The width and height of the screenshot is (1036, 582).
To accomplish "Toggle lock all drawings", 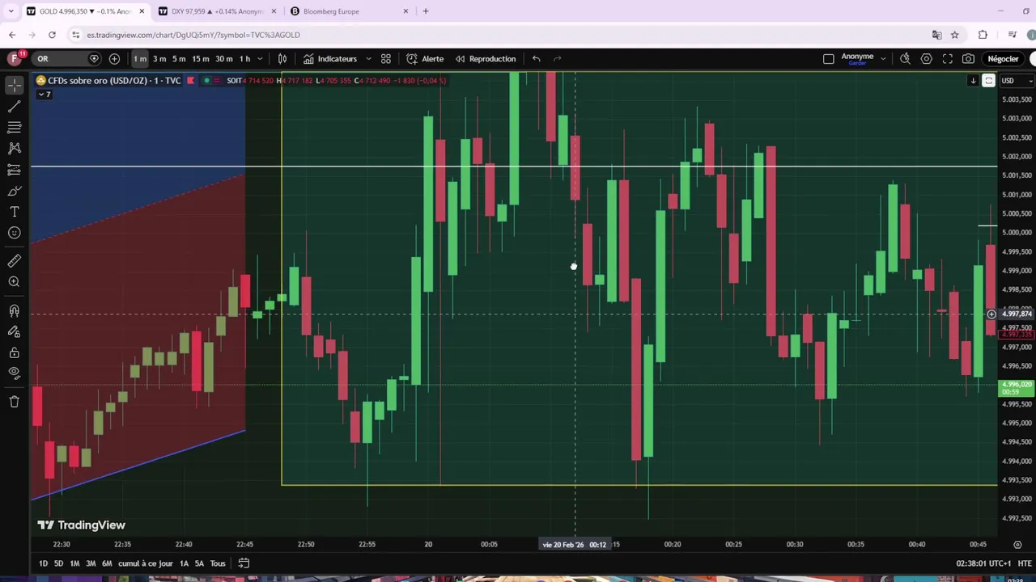I will click(14, 352).
